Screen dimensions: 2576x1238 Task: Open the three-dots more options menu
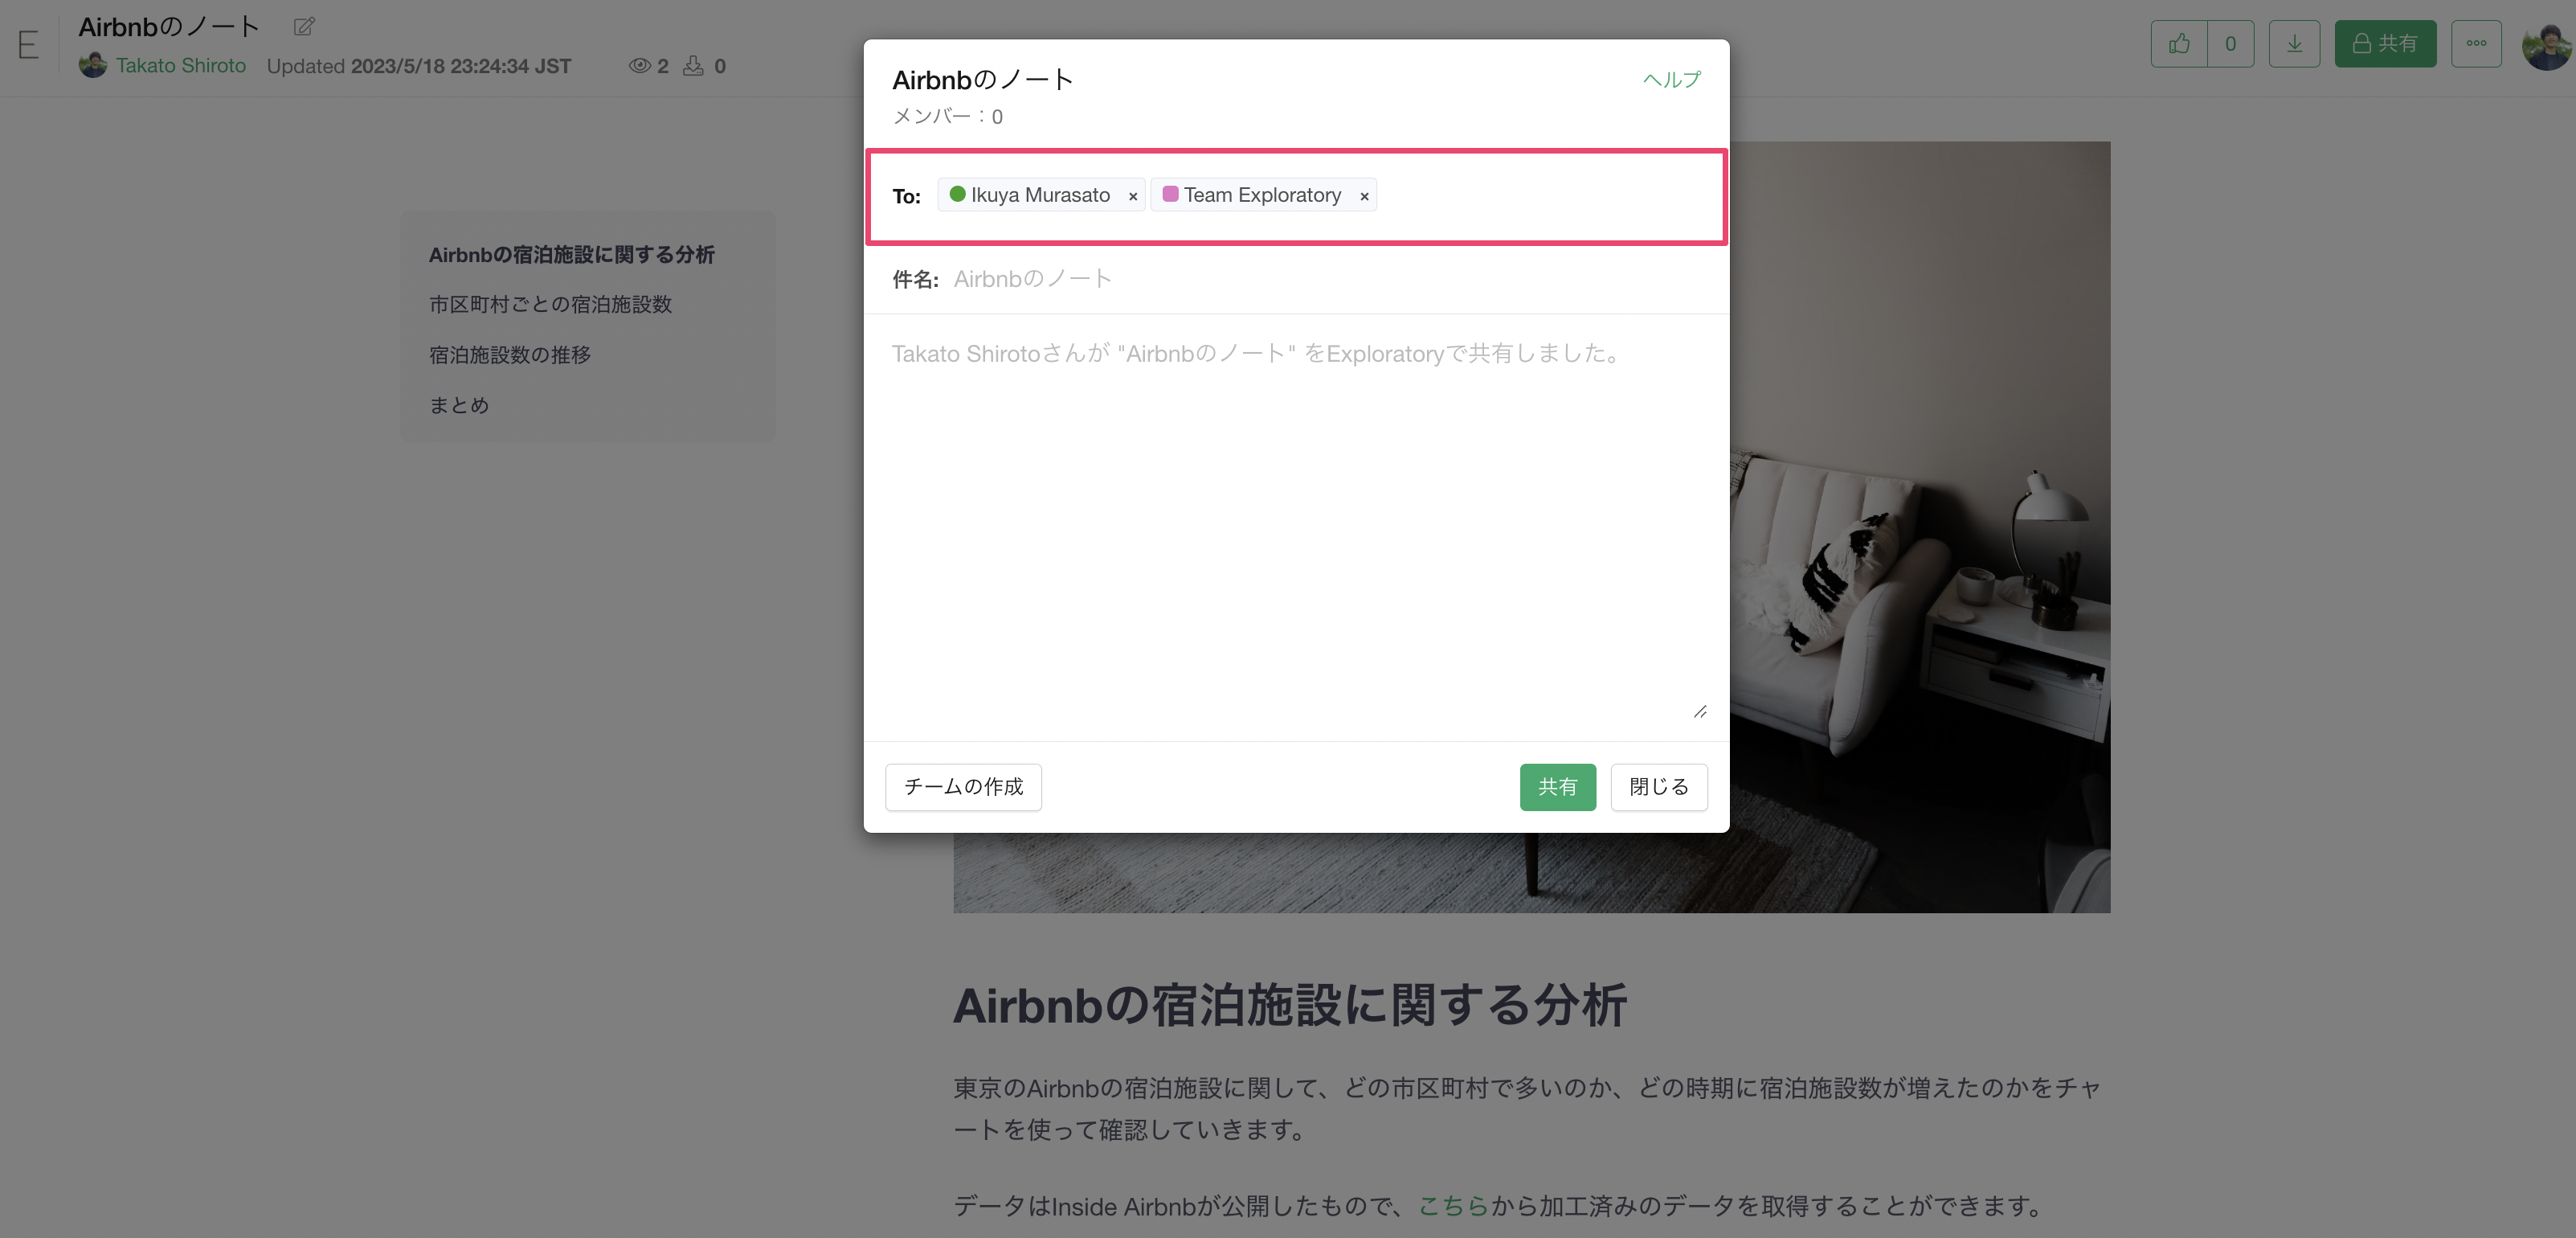2476,44
